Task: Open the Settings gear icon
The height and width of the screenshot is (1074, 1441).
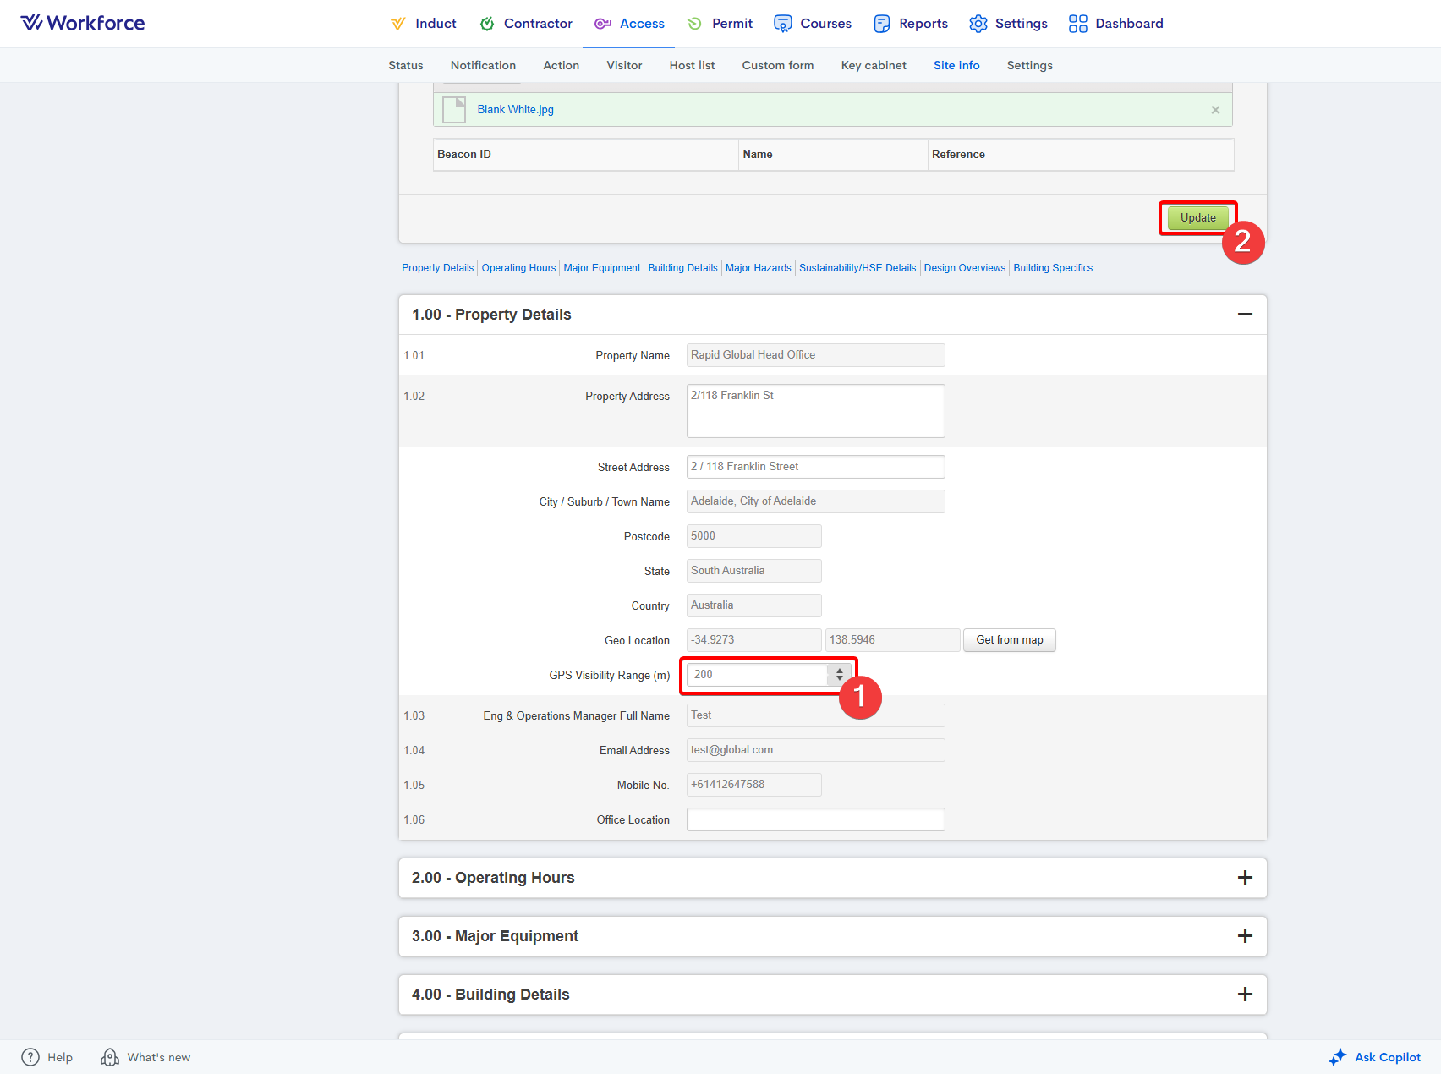Action: [x=978, y=24]
